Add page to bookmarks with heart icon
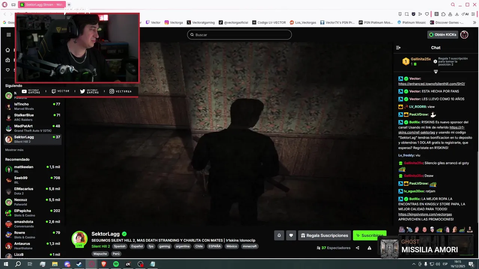 pyautogui.click(x=427, y=14)
